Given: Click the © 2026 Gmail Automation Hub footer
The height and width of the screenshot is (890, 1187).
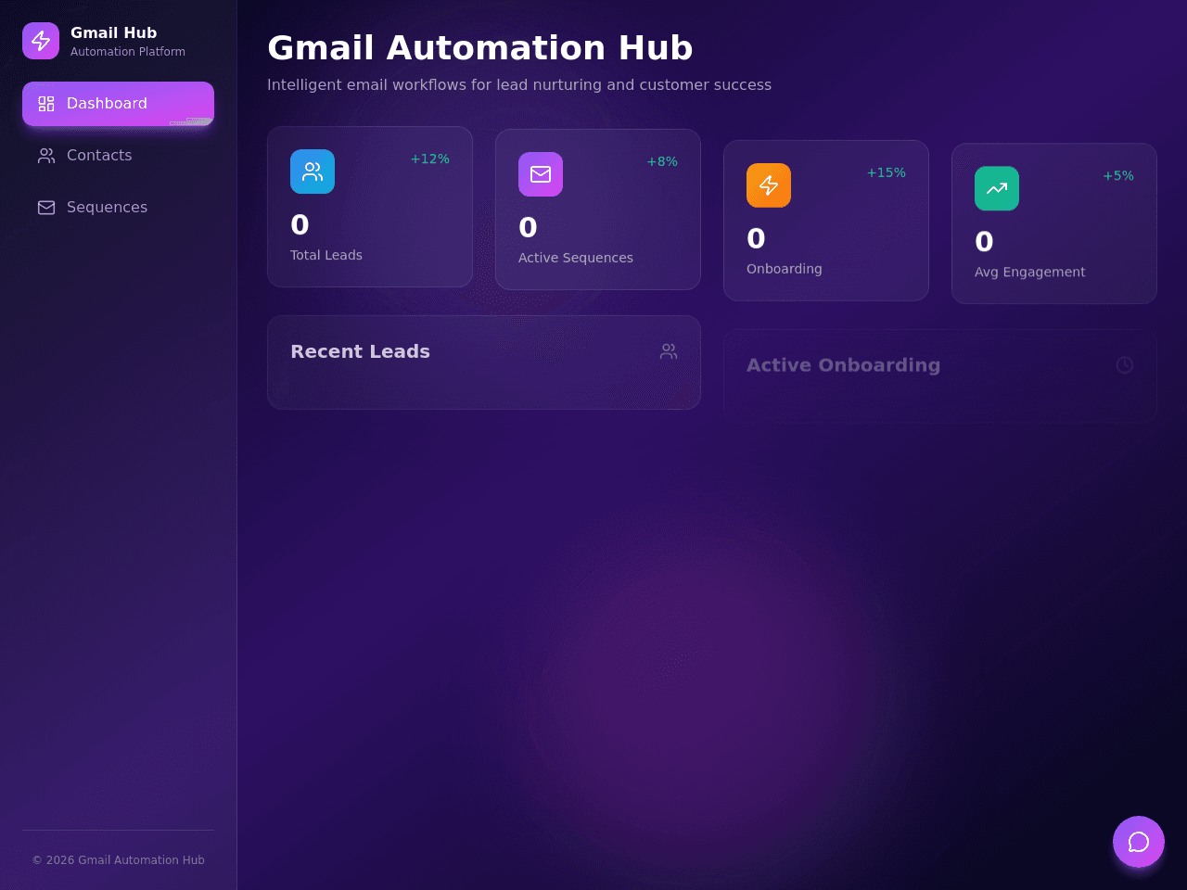Looking at the screenshot, I should point(119,860).
